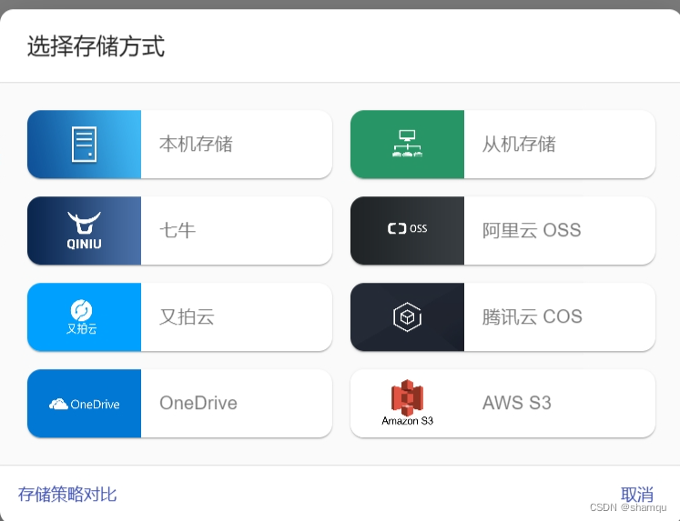The height and width of the screenshot is (521, 680).
Task: Choose the AWS S3 text label
Action: point(517,403)
